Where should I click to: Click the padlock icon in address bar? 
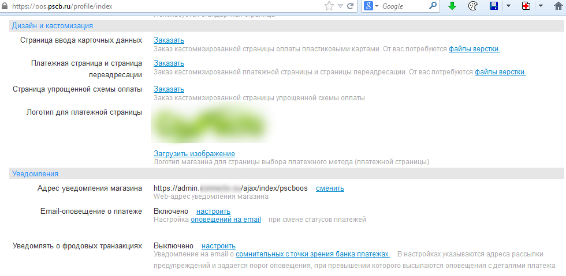tap(5, 6)
